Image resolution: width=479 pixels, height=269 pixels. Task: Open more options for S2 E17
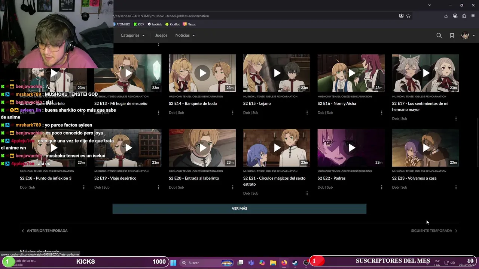click(x=456, y=118)
